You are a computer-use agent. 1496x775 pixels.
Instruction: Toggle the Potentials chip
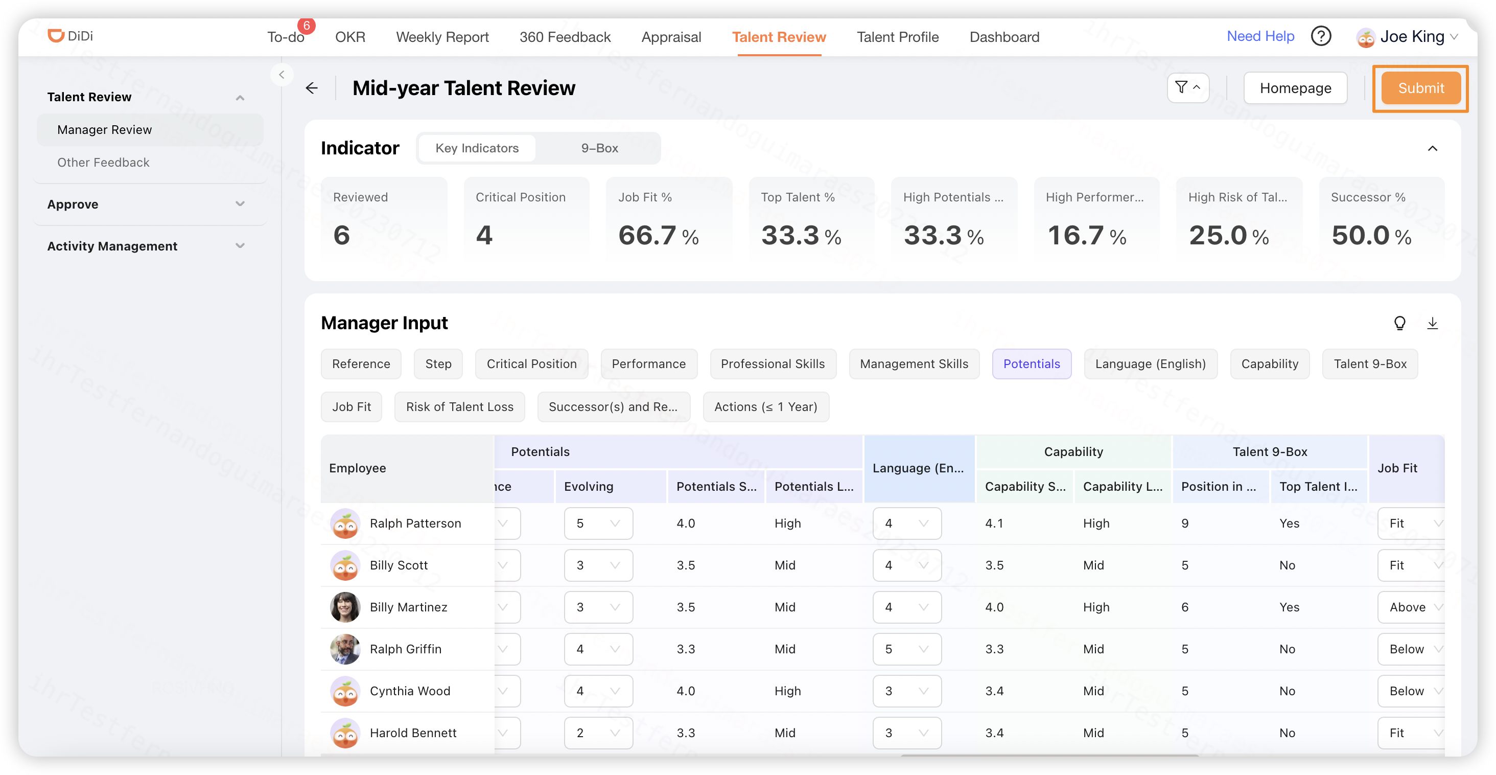[x=1032, y=363]
